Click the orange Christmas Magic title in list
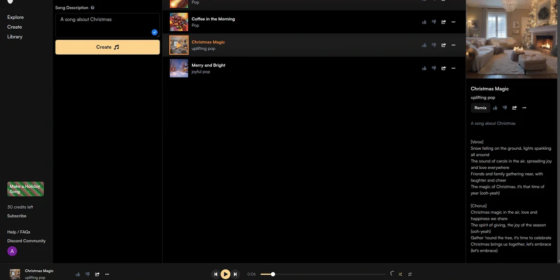 click(208, 42)
